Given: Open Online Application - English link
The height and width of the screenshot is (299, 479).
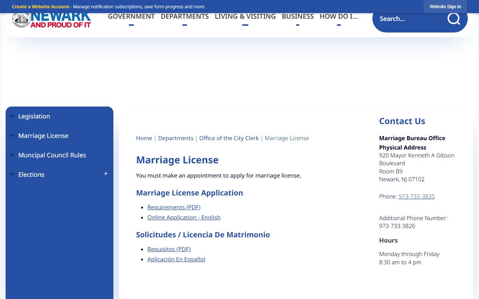Looking at the screenshot, I should click(x=184, y=217).
